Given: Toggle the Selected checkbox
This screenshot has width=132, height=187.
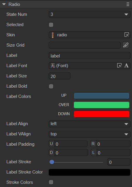Looking at the screenshot, I should click(x=51, y=25).
